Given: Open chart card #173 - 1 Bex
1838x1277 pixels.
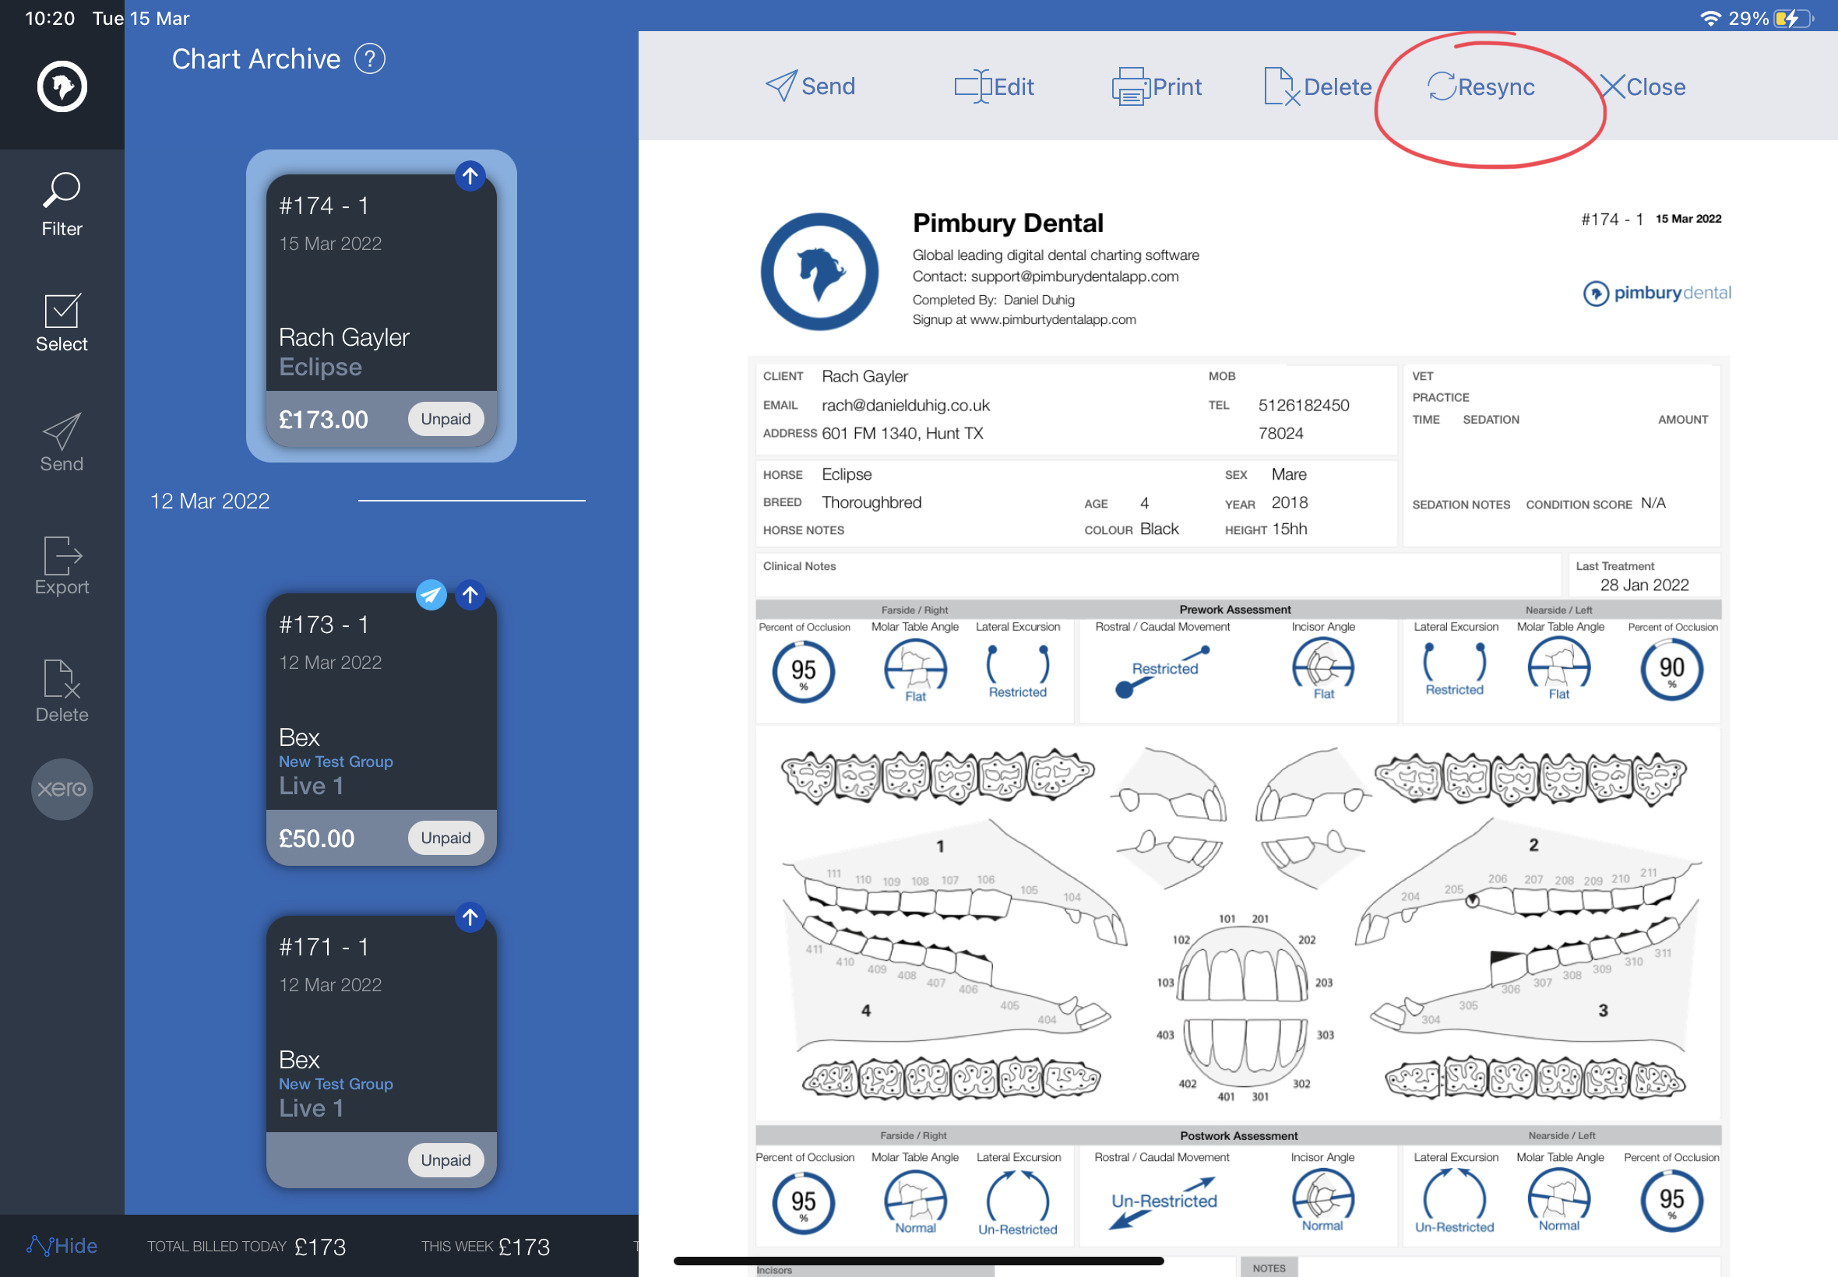Looking at the screenshot, I should coord(381,729).
